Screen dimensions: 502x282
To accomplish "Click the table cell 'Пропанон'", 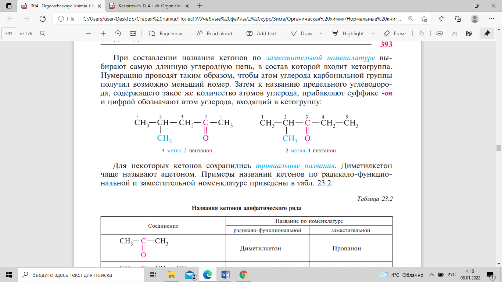I will coord(347,249).
